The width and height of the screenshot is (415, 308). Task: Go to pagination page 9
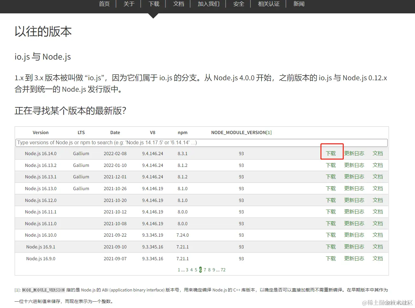coord(214,270)
